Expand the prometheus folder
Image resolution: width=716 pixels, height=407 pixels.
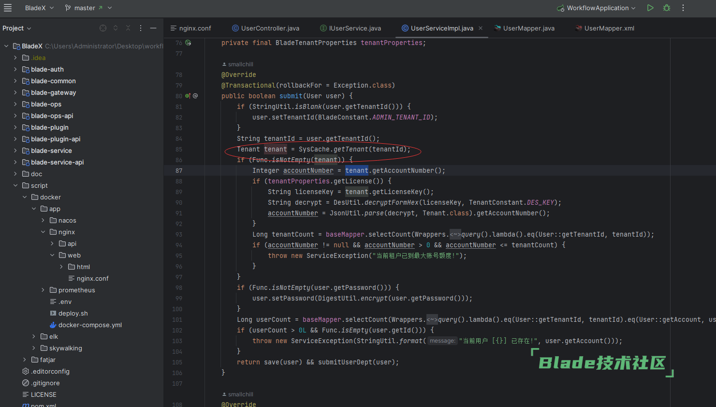[43, 290]
